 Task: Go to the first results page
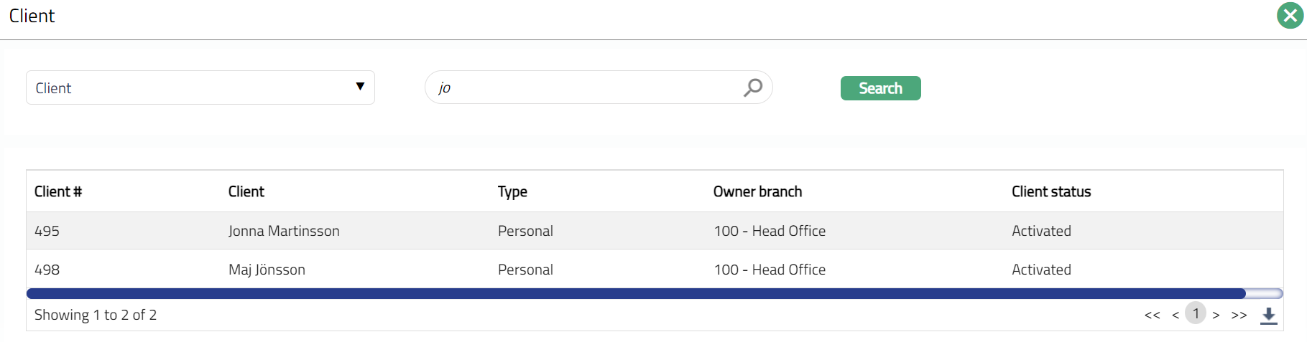[x=1152, y=315]
